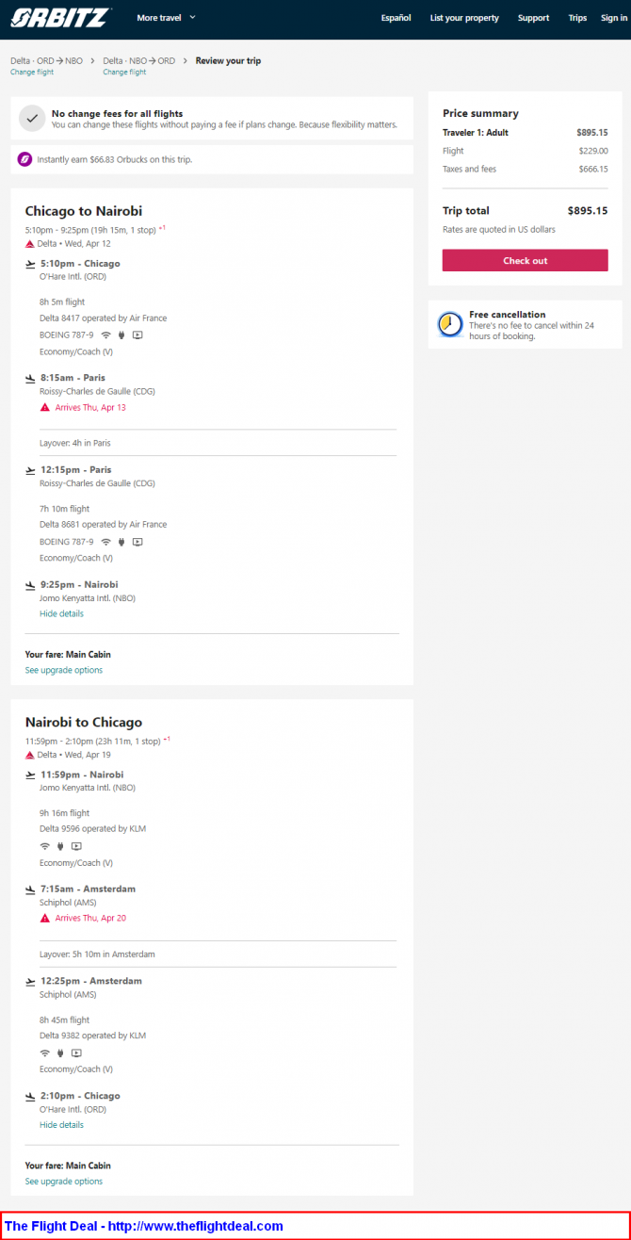The image size is (631, 1240).
Task: Click the no change fees checkmark icon
Action: (x=32, y=118)
